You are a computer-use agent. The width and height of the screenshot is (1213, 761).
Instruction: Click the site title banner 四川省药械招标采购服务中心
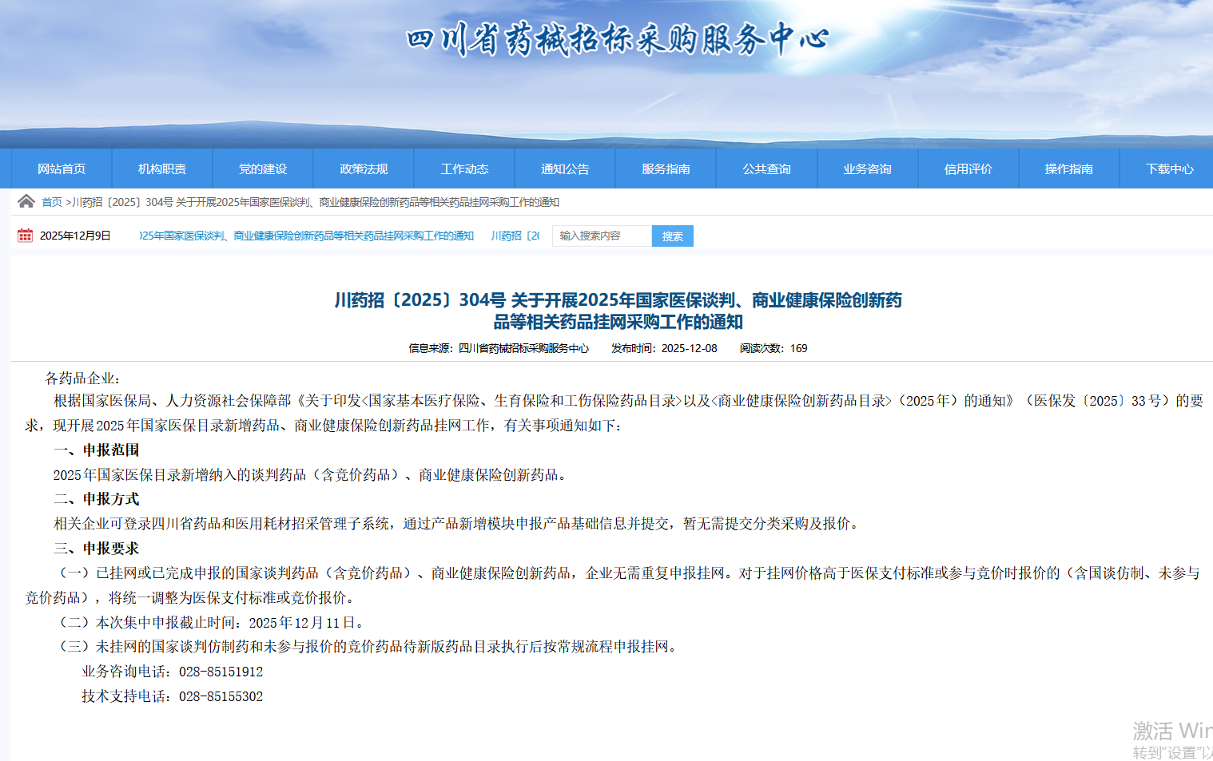tap(617, 40)
